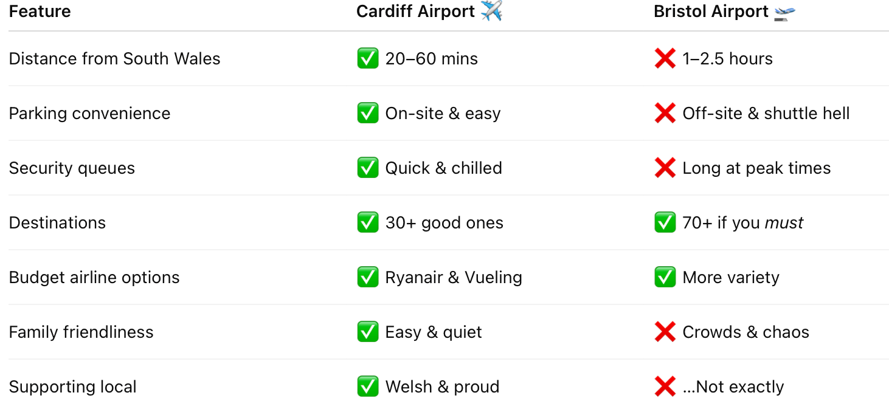The image size is (889, 418).
Task: Click the Feature column header
Action: (x=40, y=12)
